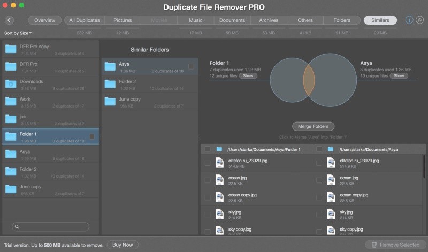This screenshot has height=252, width=428.
Task: Click the JPEG icon of sky copy.jpg in Folder 1 column
Action: click(219, 230)
